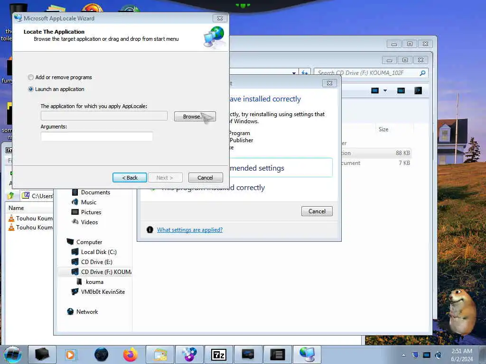The image size is (486, 364).
Task: Click the network monitor tray icon
Action: (427, 355)
